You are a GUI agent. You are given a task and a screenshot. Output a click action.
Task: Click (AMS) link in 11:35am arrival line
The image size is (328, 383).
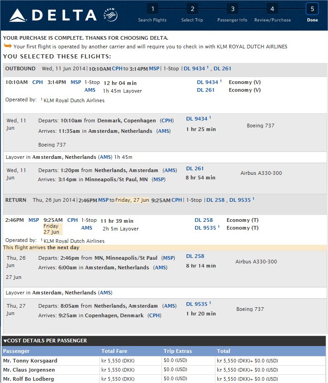point(163,131)
